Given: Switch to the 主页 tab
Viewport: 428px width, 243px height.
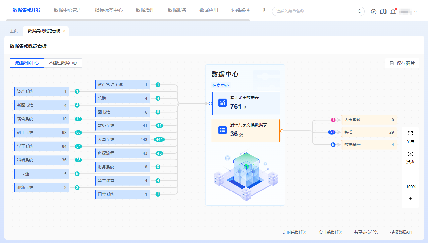Looking at the screenshot, I should click(x=14, y=31).
